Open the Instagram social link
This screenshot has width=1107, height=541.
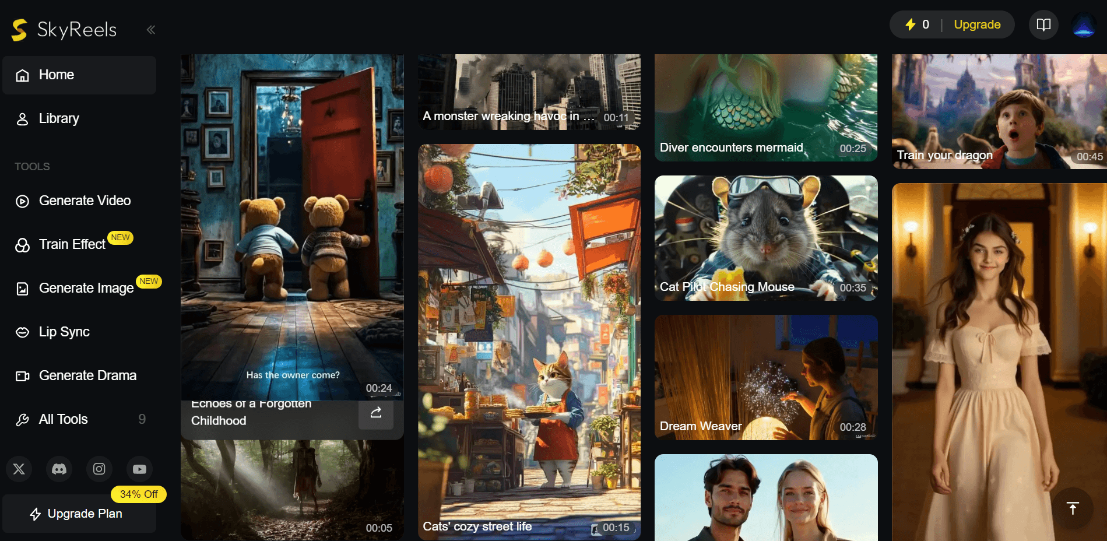click(x=99, y=469)
